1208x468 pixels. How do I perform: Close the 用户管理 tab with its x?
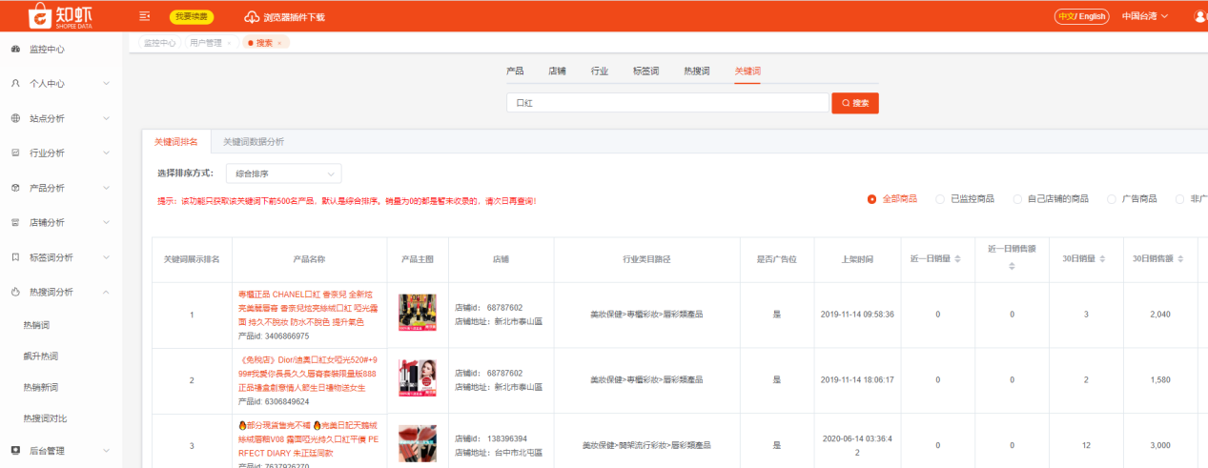(229, 43)
